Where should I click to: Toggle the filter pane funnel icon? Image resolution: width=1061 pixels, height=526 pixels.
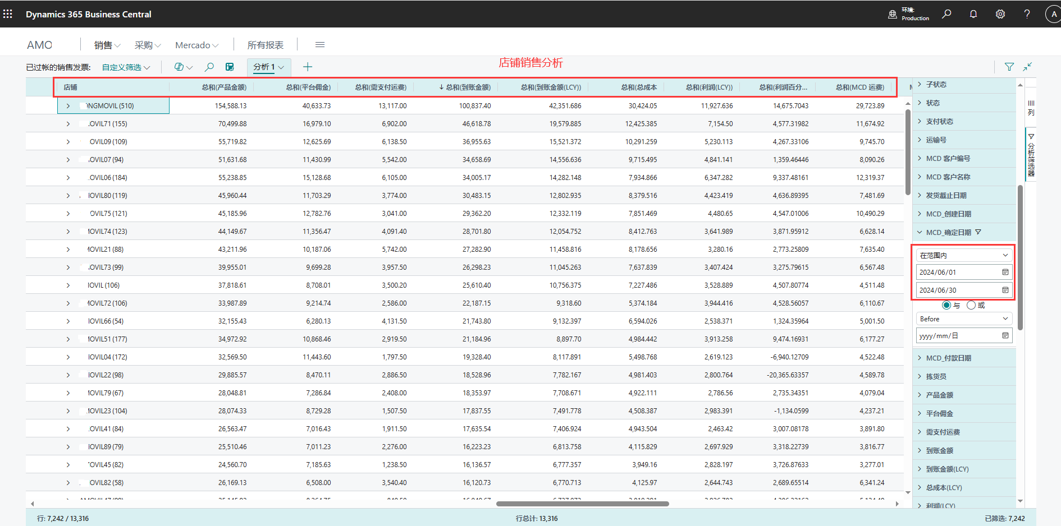pyautogui.click(x=1009, y=67)
